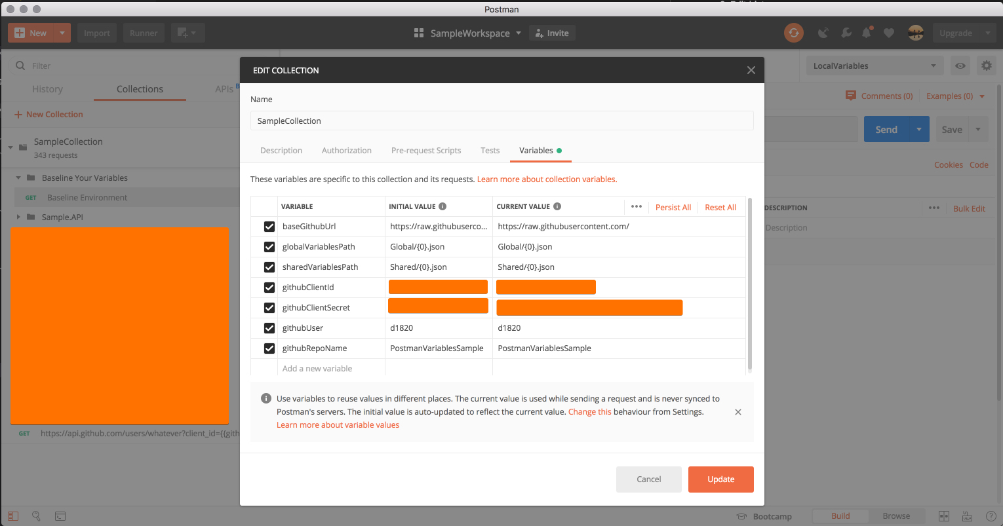Open the Upgrade dropdown arrow

(987, 33)
